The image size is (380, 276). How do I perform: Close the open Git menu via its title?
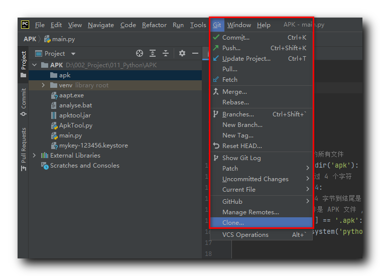pyautogui.click(x=217, y=25)
